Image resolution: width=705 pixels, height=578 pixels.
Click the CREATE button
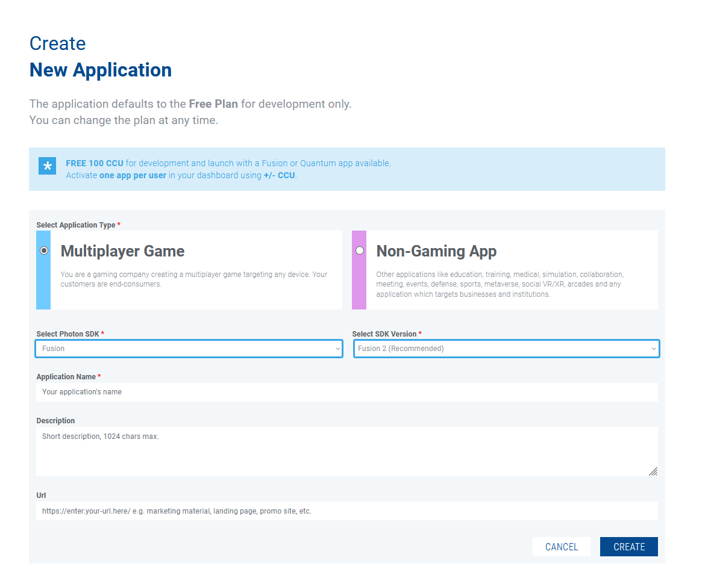[628, 547]
